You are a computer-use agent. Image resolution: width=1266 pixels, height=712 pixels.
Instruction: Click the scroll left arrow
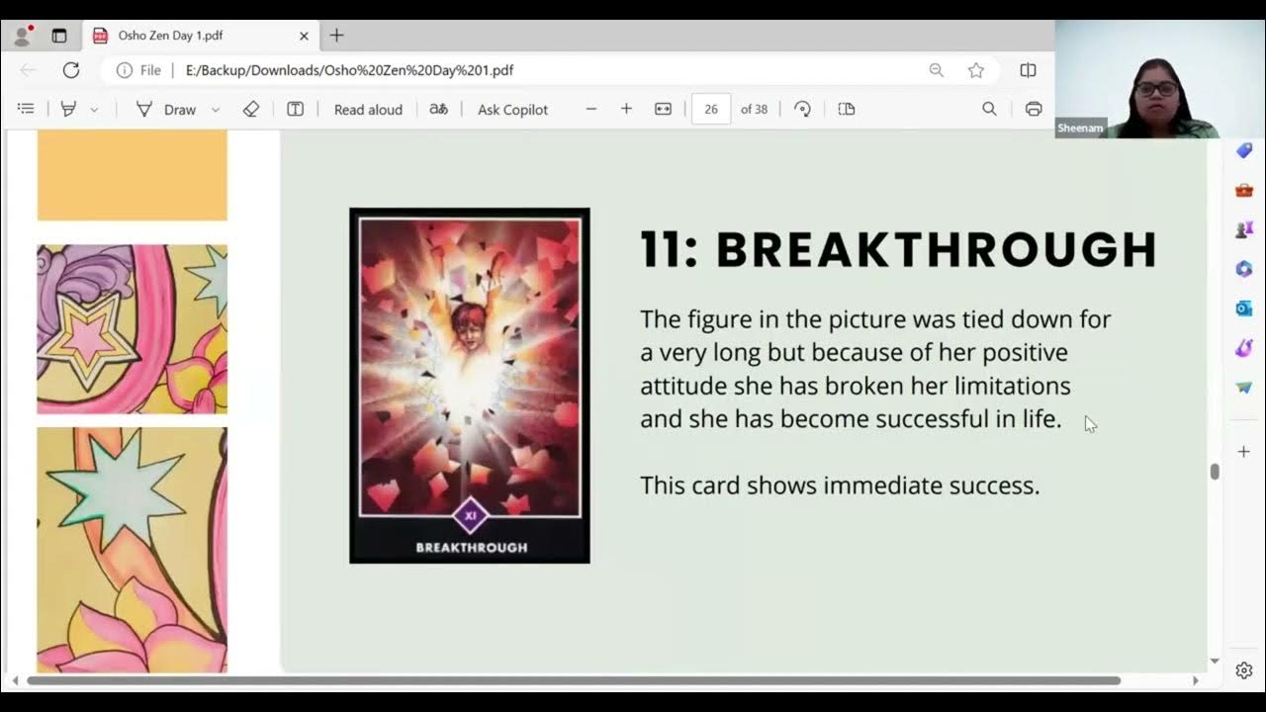click(14, 680)
